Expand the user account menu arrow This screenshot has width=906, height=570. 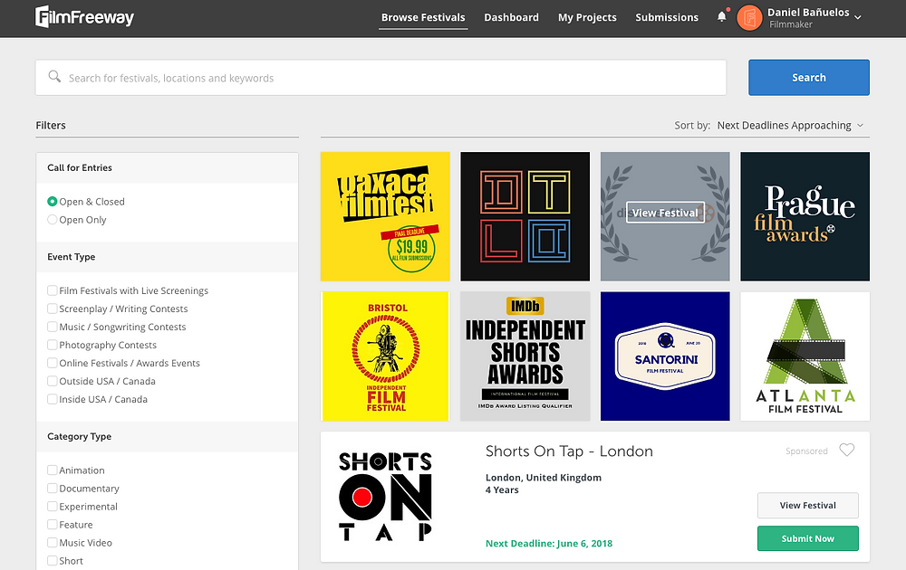pos(858,17)
